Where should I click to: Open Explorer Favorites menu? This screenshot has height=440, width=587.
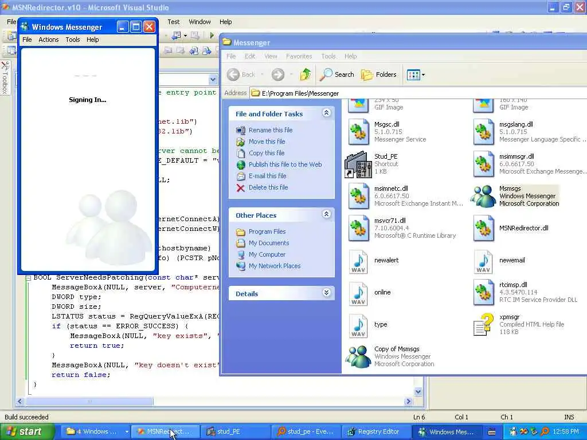pos(299,56)
